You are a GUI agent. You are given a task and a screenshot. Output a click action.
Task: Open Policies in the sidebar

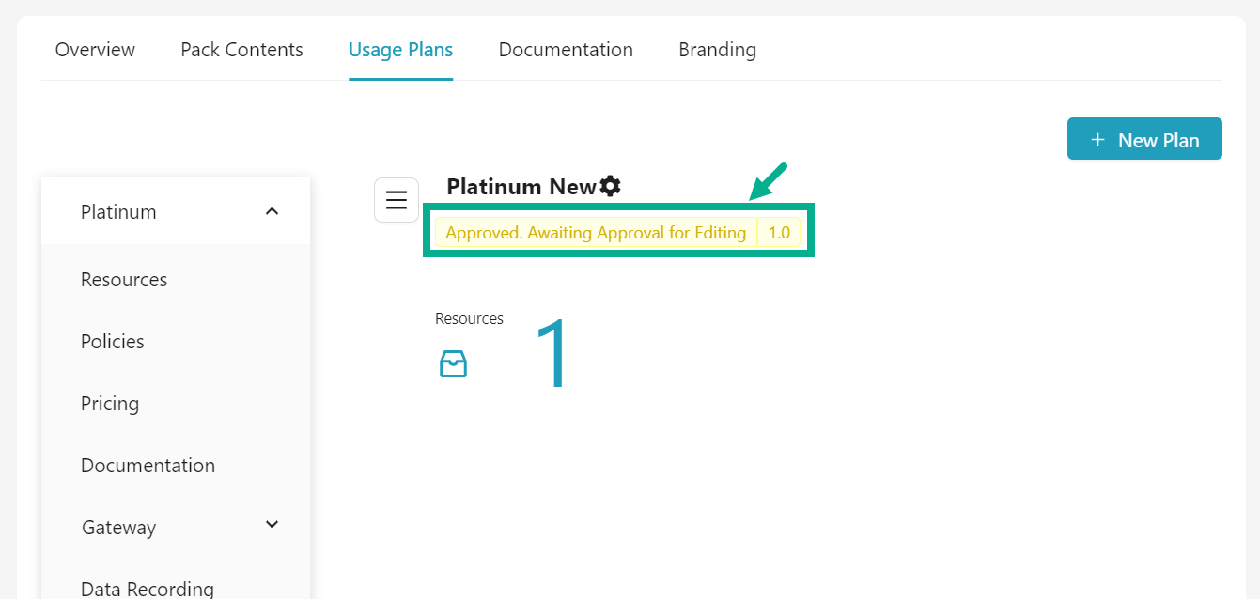pyautogui.click(x=113, y=342)
